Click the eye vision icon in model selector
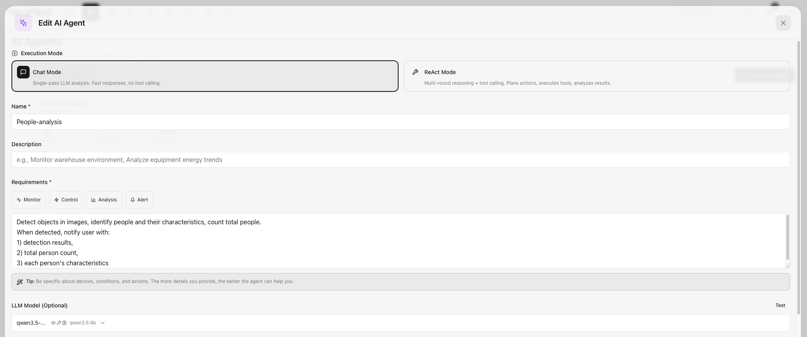Viewport: 807px width, 337px height. 53,323
